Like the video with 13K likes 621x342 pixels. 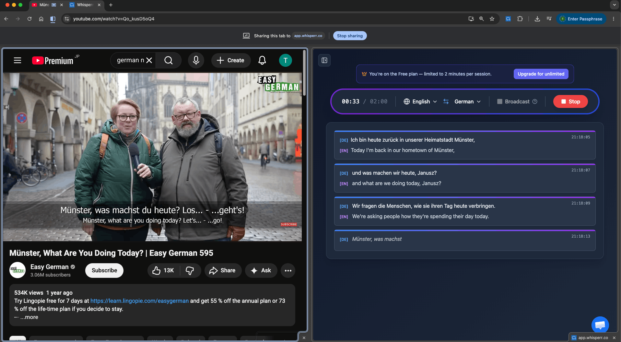[x=163, y=270]
